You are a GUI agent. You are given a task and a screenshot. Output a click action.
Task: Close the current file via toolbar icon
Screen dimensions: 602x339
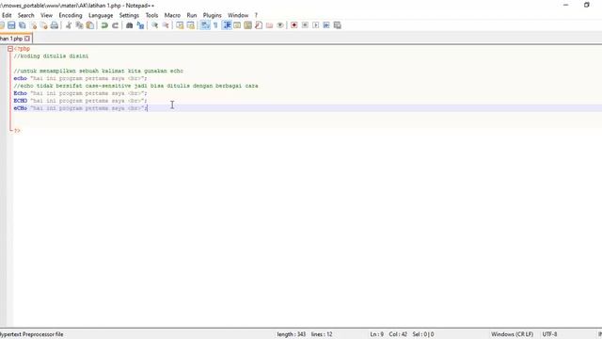(x=34, y=25)
